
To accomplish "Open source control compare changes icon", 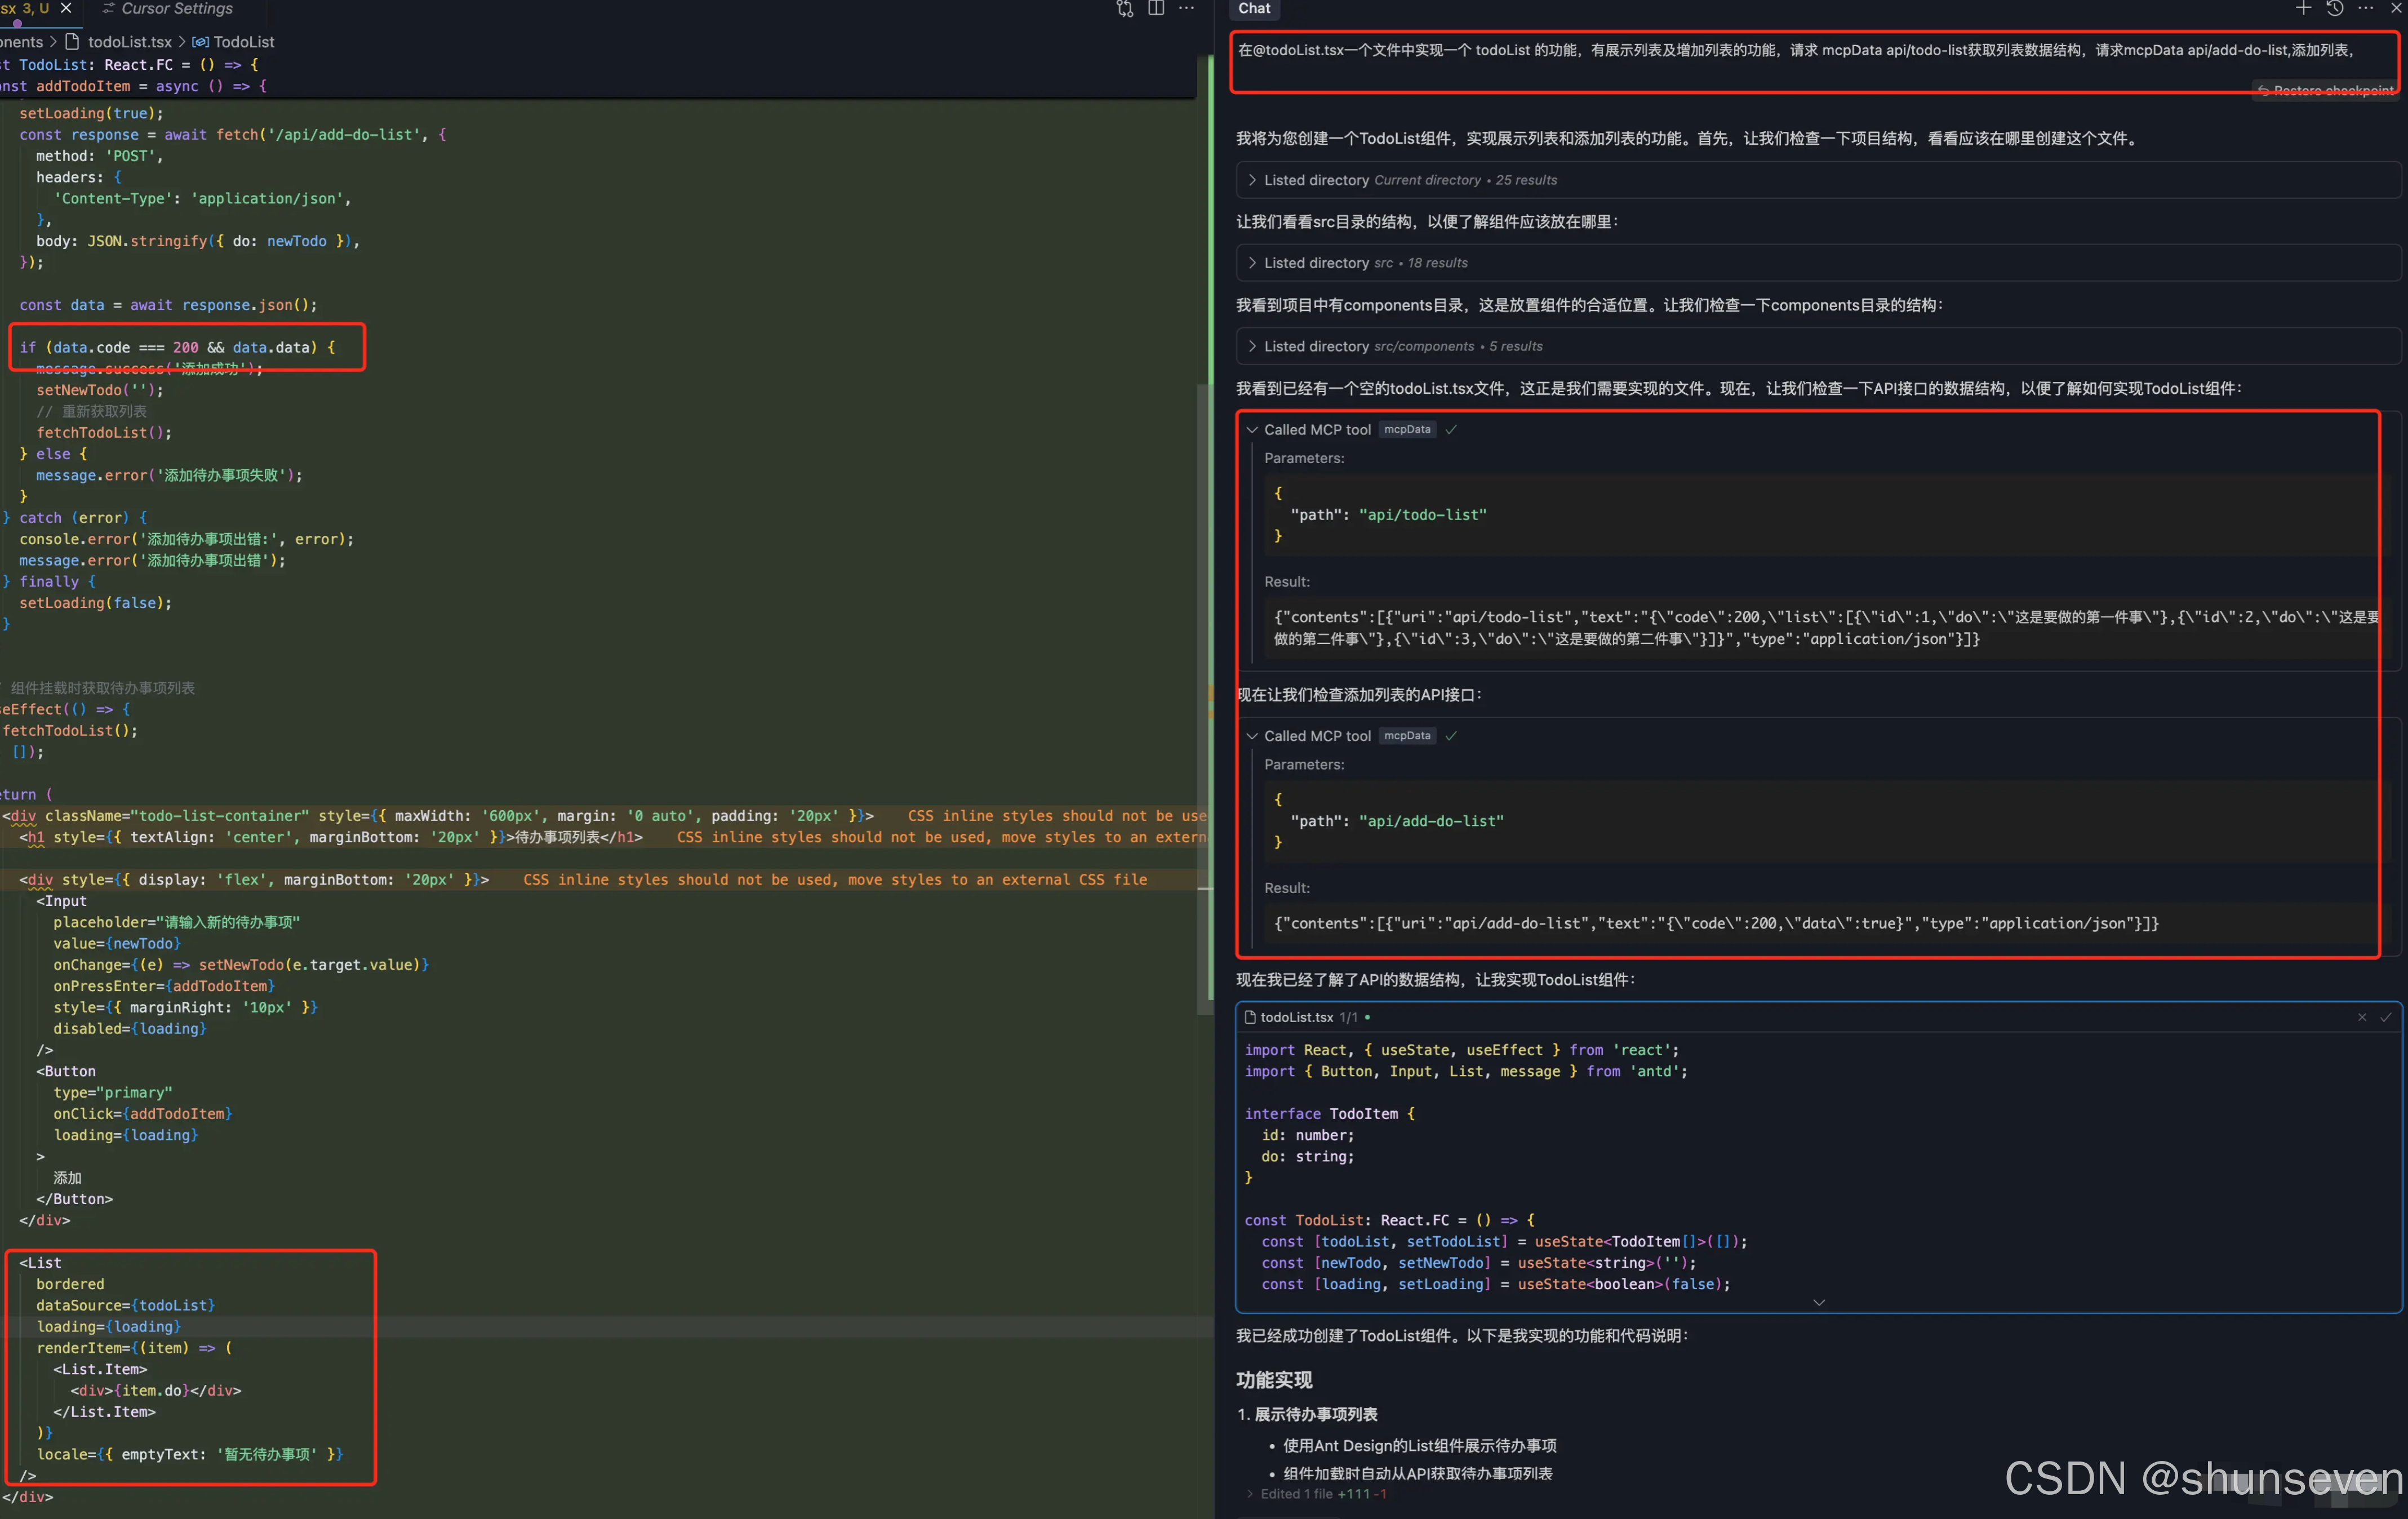I will (1125, 9).
